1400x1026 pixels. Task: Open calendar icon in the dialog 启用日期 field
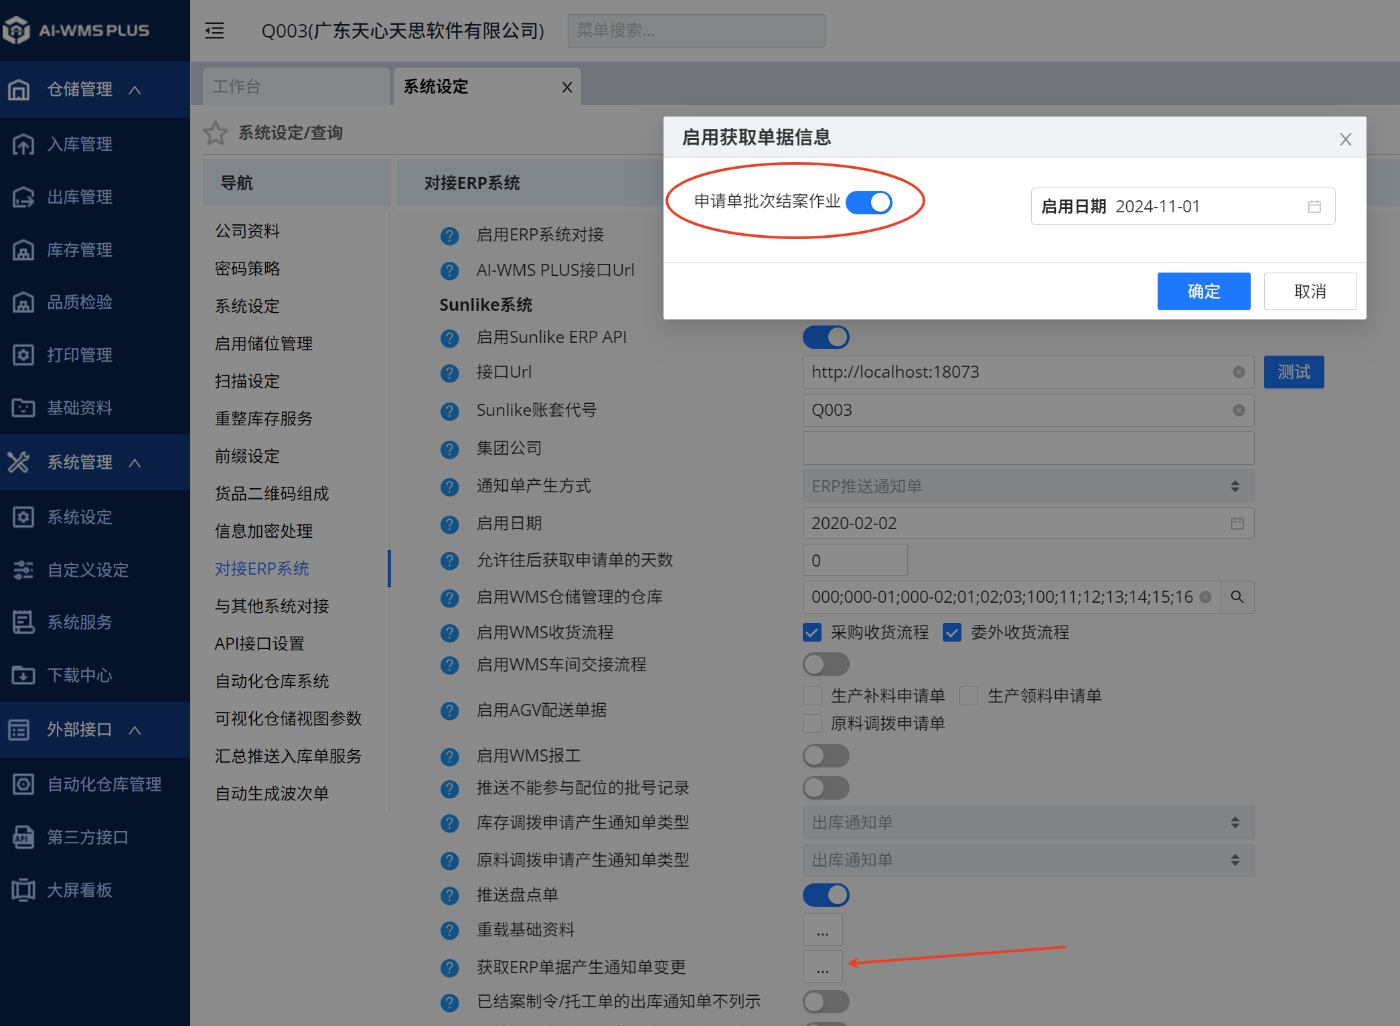(1314, 206)
